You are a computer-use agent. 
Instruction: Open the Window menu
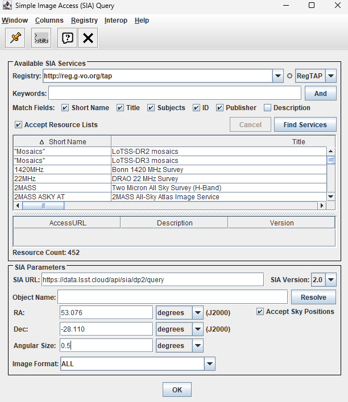pos(15,20)
